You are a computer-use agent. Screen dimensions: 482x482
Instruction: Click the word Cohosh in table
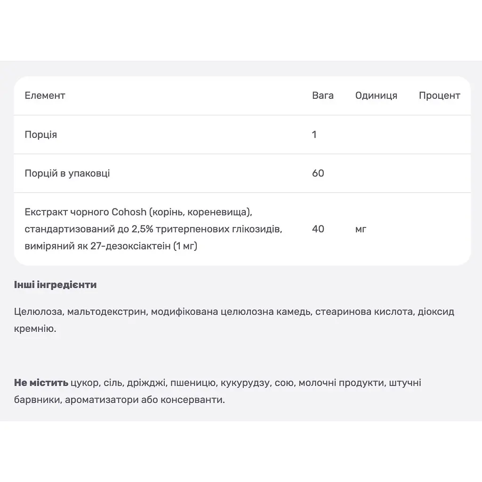129,212
